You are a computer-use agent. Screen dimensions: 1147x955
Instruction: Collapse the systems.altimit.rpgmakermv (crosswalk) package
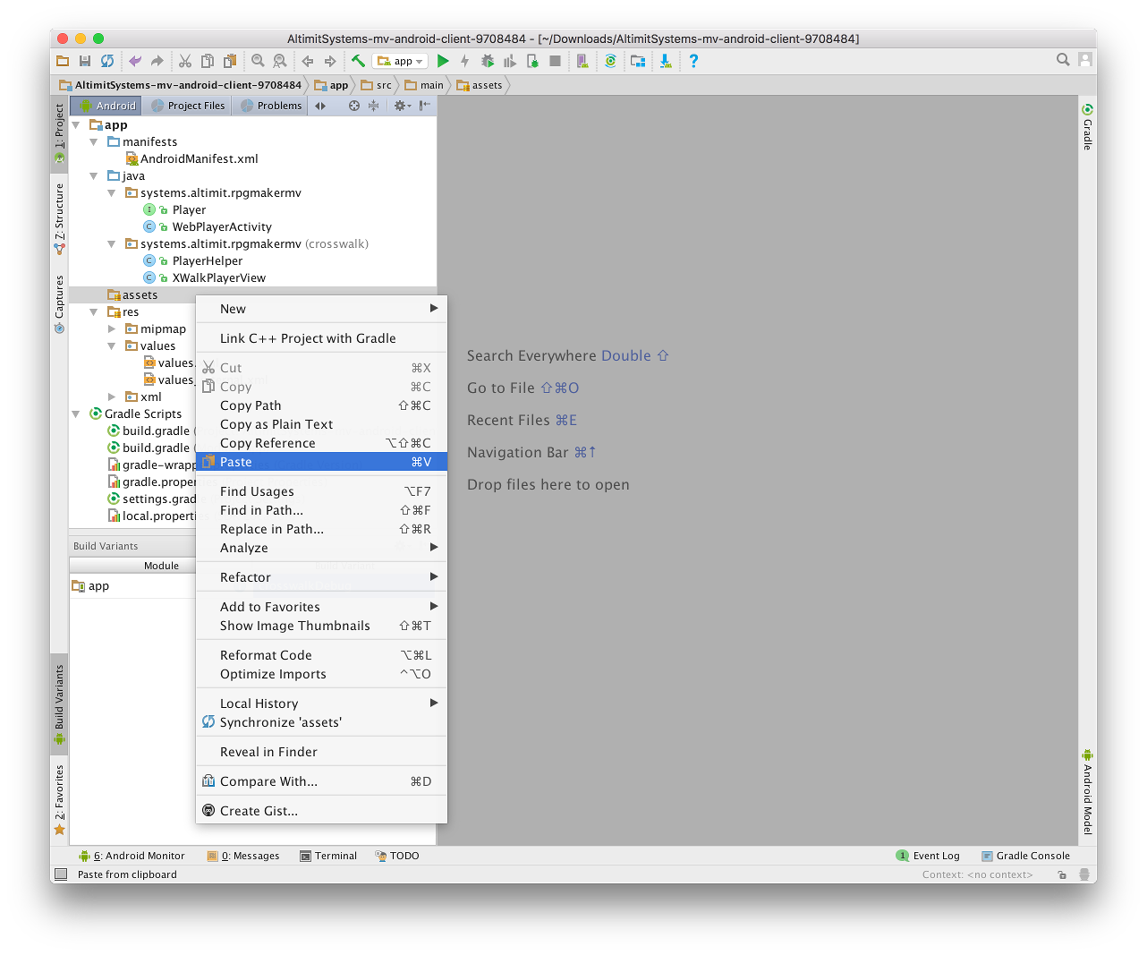point(112,244)
